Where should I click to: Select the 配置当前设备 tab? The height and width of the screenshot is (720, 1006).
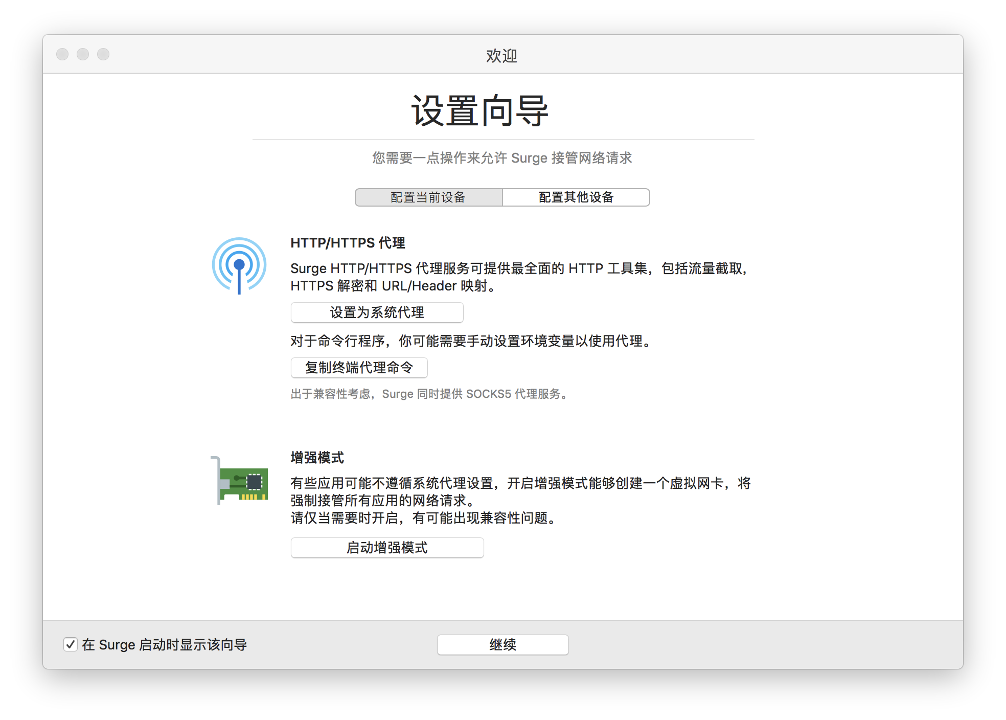[428, 197]
